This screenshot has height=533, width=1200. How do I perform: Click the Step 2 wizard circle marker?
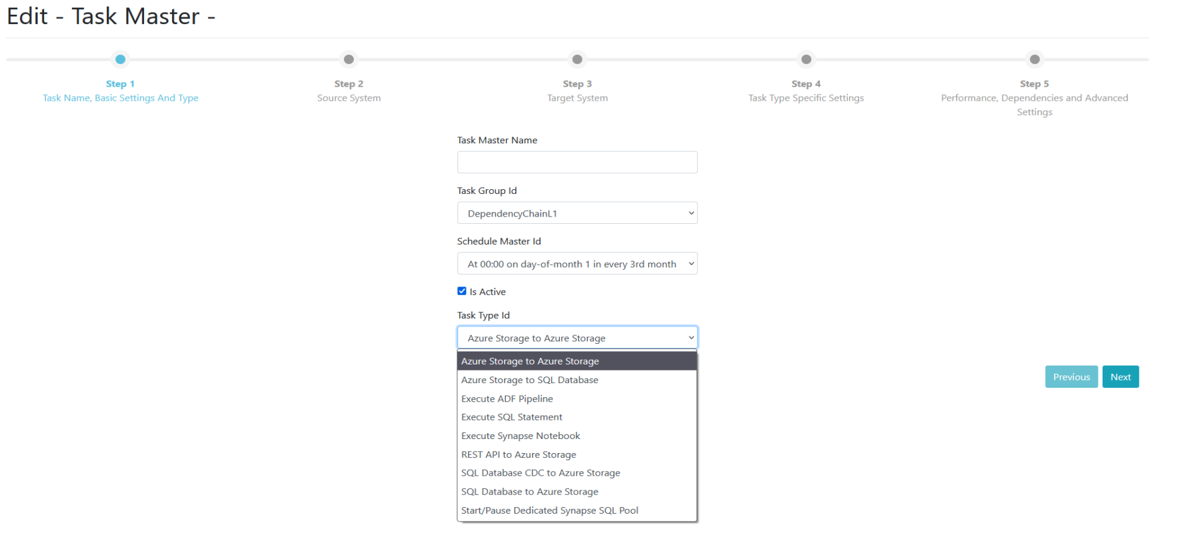tap(349, 59)
